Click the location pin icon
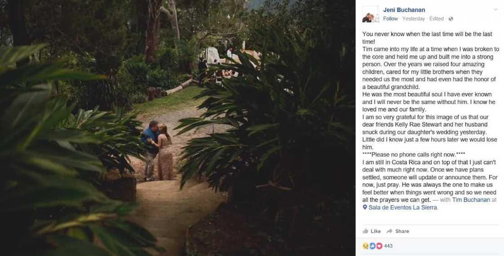The image size is (504, 256). coord(365,207)
